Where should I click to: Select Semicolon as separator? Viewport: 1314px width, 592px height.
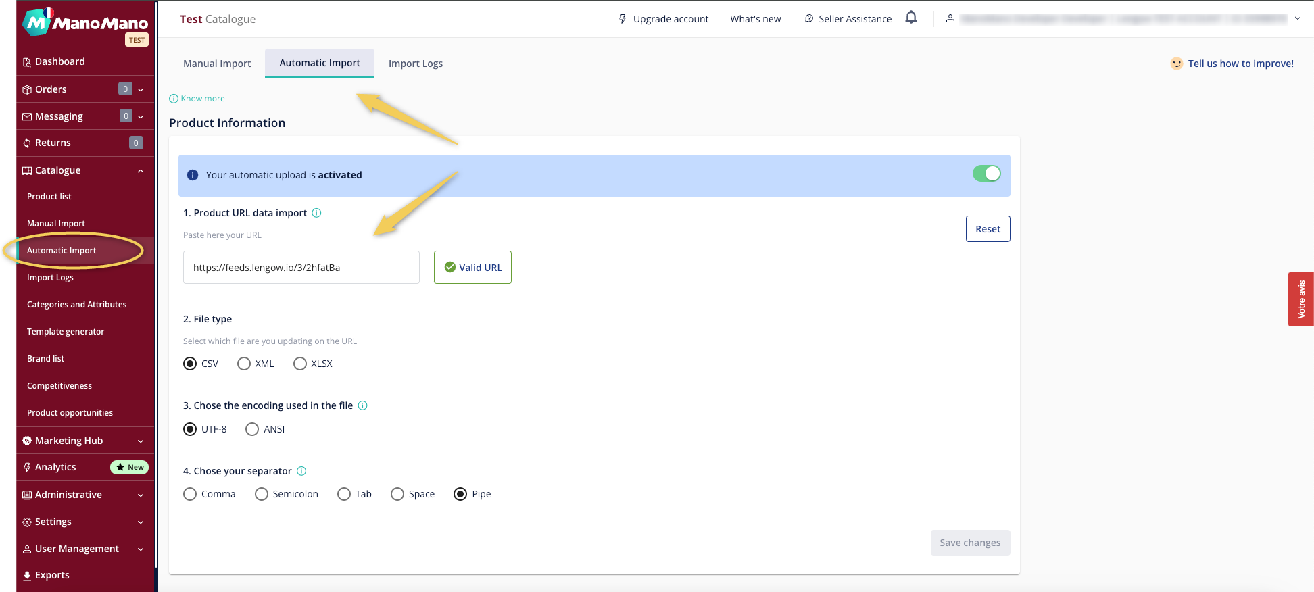pyautogui.click(x=262, y=494)
